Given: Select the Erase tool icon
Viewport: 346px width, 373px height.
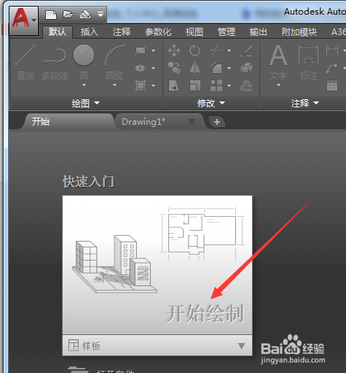Looking at the screenshot, I should (x=246, y=50).
